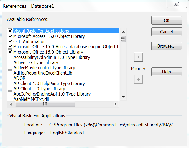Check AP Client 1.0 HelpPane Type Library
189x148 pixels.
coord(10,83)
